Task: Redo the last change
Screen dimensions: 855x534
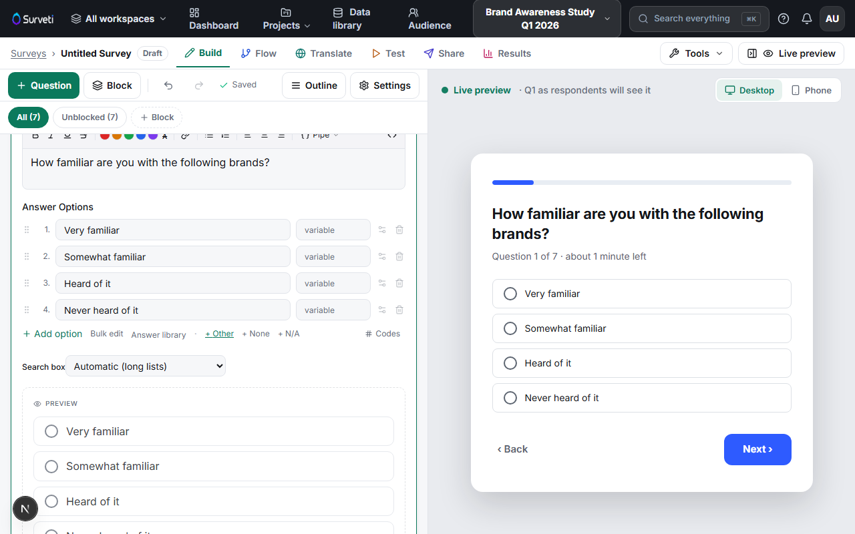Action: [198, 85]
